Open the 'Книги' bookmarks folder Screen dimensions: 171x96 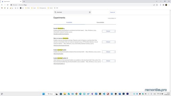(x=50, y=8)
